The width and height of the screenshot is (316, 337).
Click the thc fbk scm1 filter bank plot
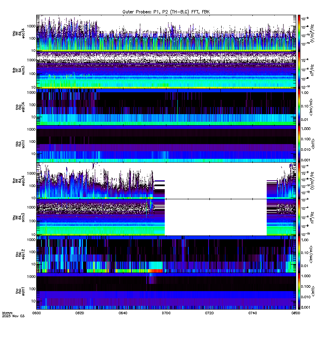click(x=166, y=291)
